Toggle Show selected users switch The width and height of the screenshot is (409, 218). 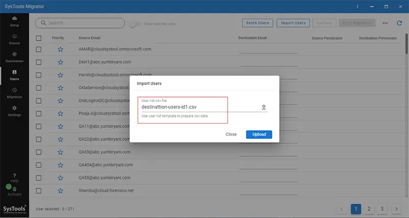coord(135,24)
